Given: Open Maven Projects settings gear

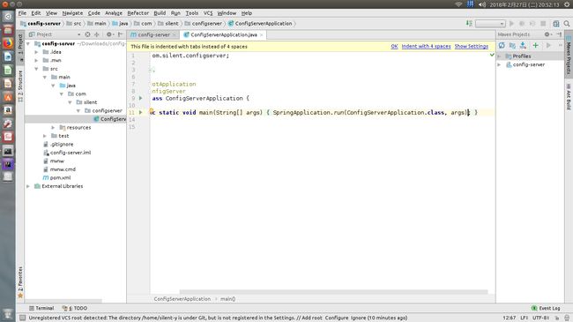Looking at the screenshot, I should (x=547, y=34).
